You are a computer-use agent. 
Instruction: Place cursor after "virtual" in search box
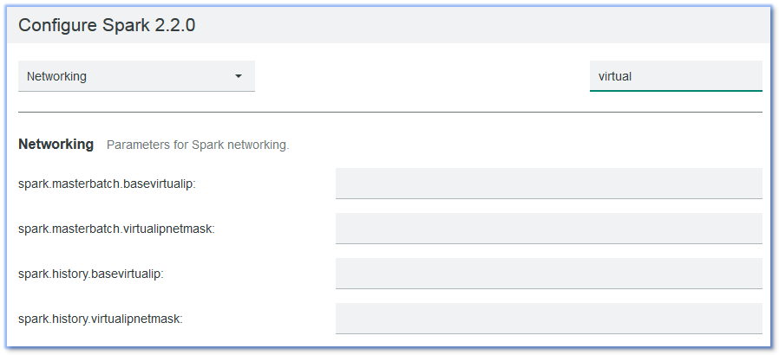(633, 76)
